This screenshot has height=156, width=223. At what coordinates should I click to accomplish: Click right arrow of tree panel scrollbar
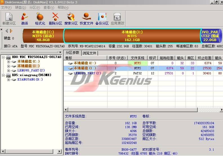(x=59, y=151)
